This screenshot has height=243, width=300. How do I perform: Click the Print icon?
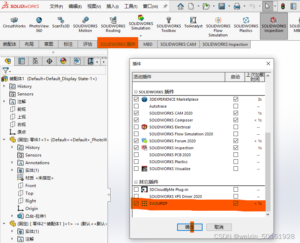(x=237, y=6)
